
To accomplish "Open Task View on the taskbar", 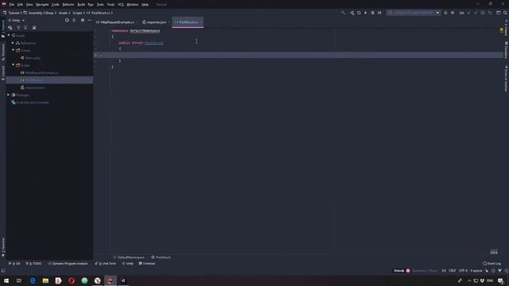I will pos(19,280).
